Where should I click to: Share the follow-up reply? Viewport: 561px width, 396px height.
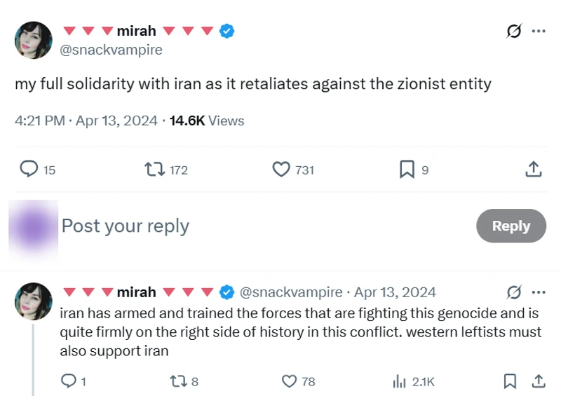(x=539, y=381)
